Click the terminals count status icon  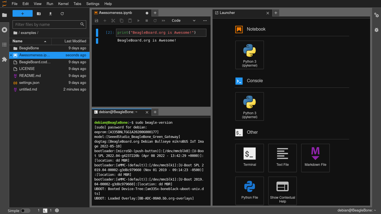click(45, 211)
